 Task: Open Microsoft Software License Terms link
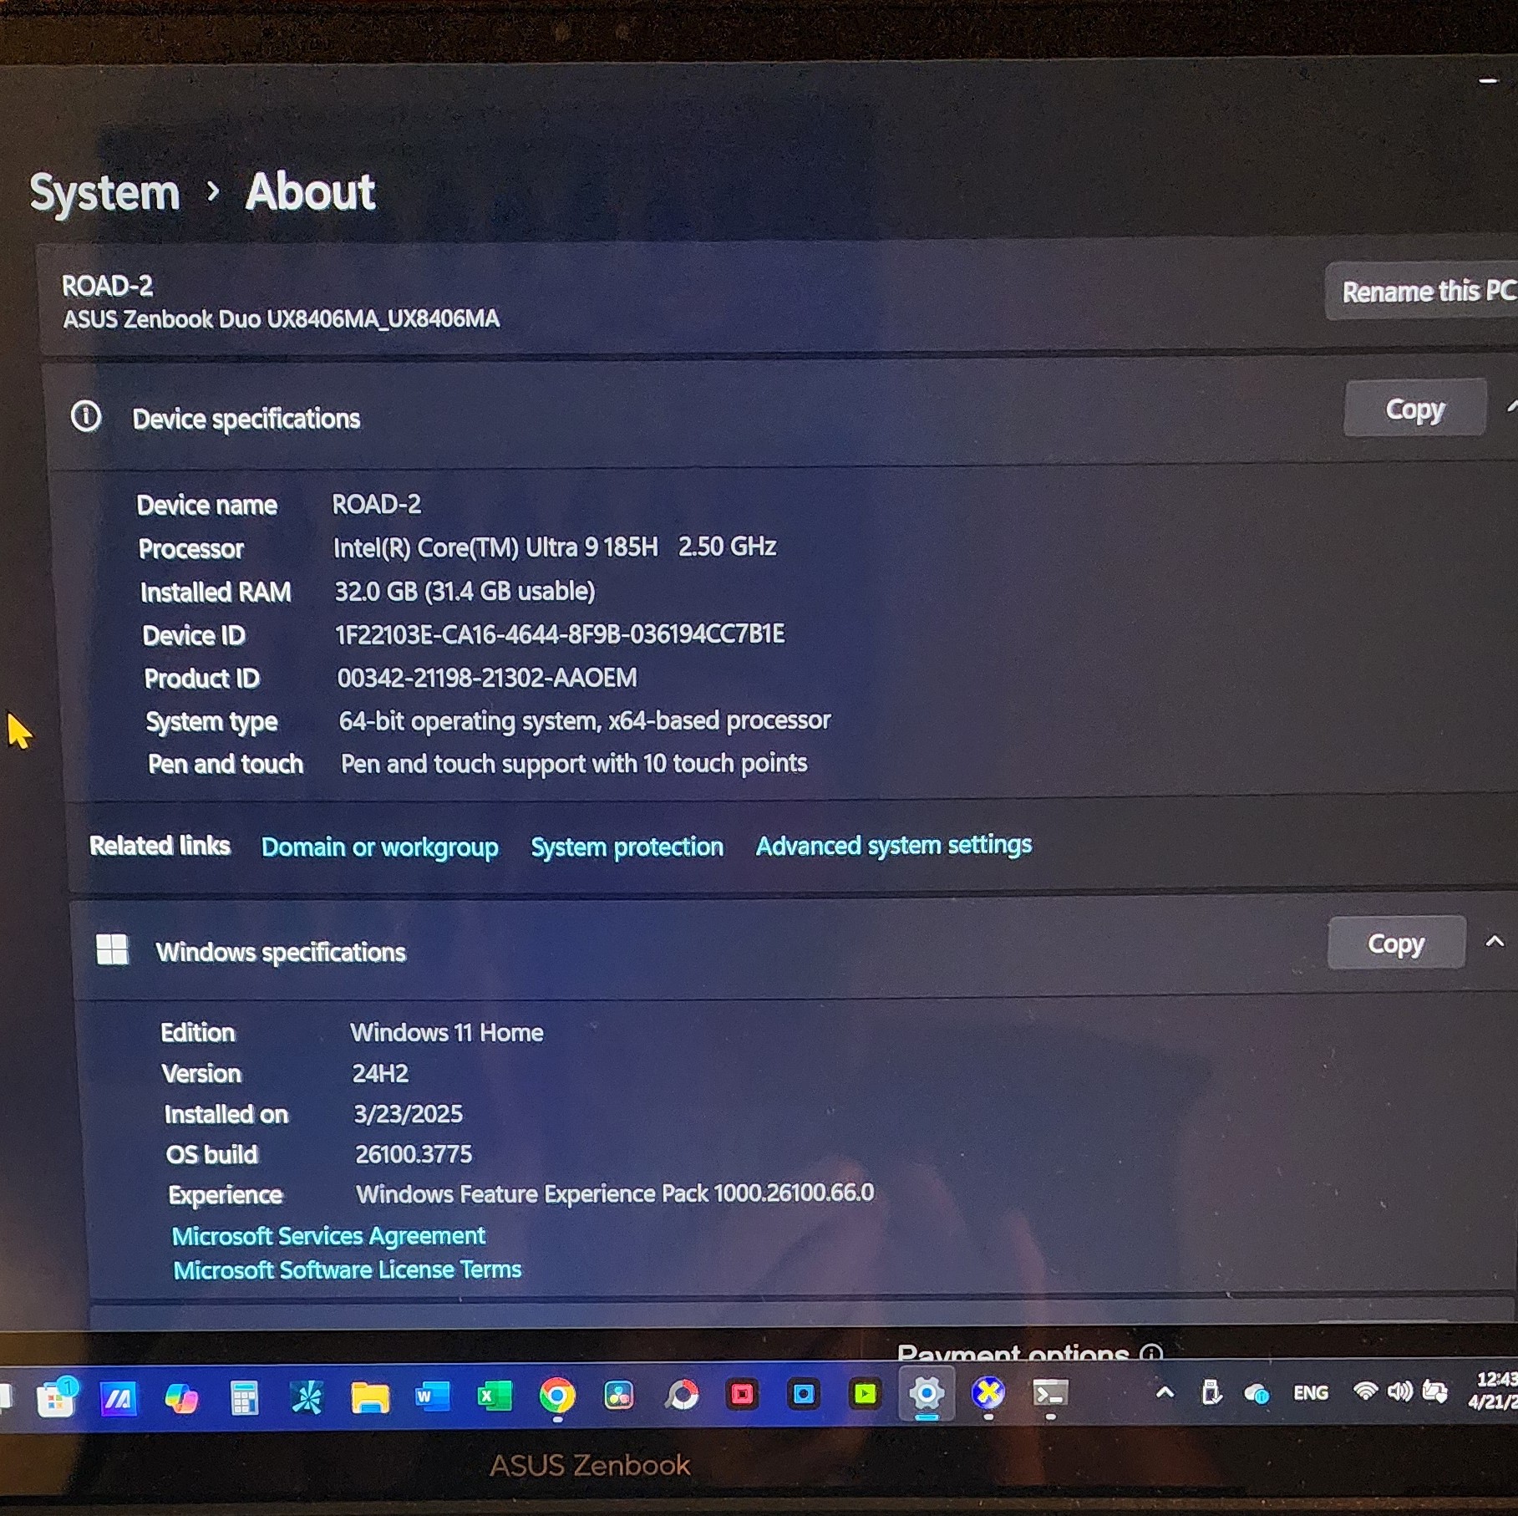coord(348,1269)
